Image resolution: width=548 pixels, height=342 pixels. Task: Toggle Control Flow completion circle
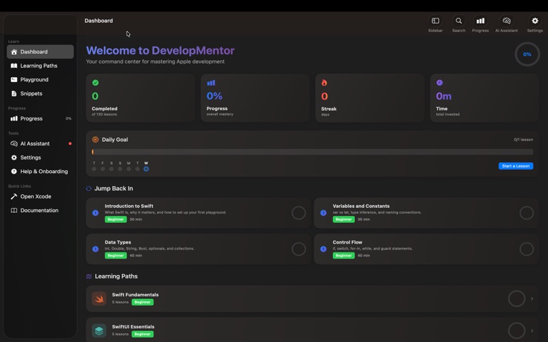[526, 249]
